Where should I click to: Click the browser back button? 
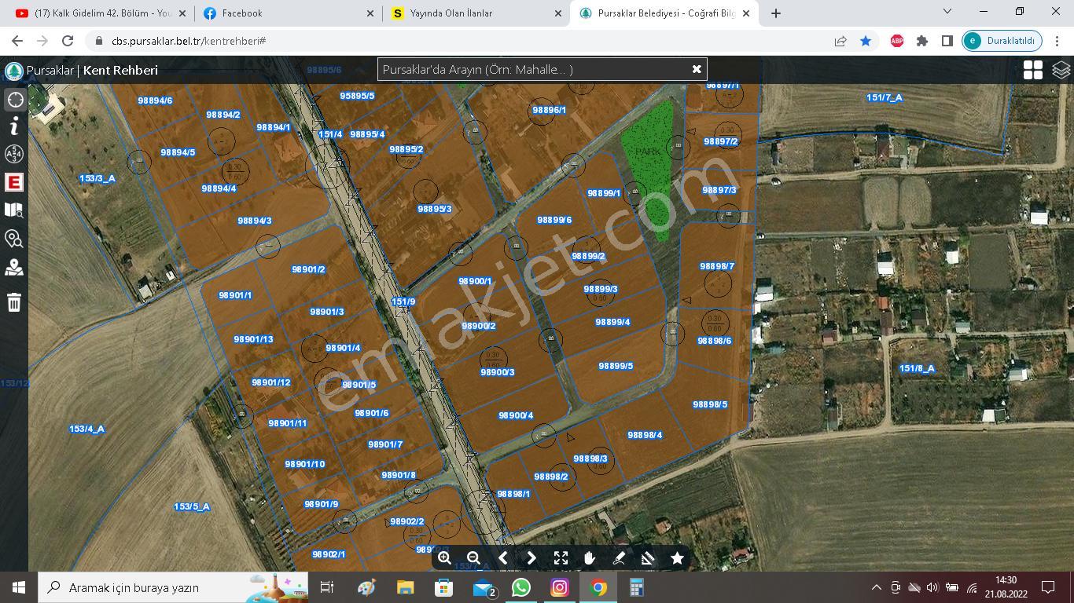pyautogui.click(x=17, y=41)
